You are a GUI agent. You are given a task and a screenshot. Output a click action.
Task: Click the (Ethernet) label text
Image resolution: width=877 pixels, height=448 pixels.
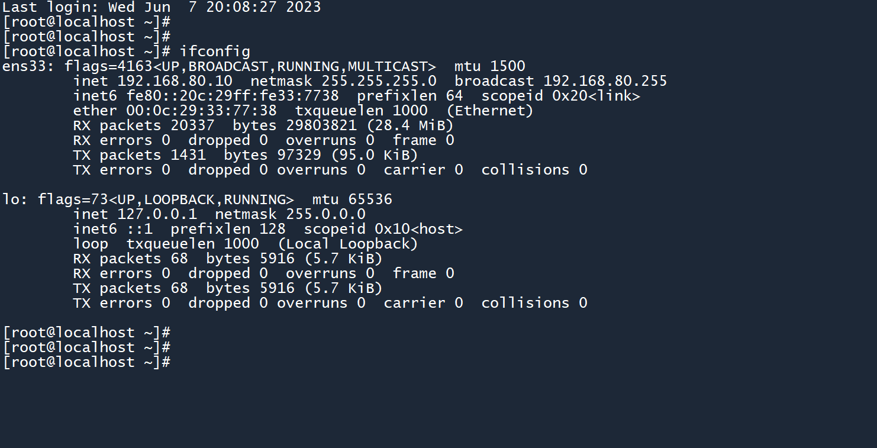point(490,111)
